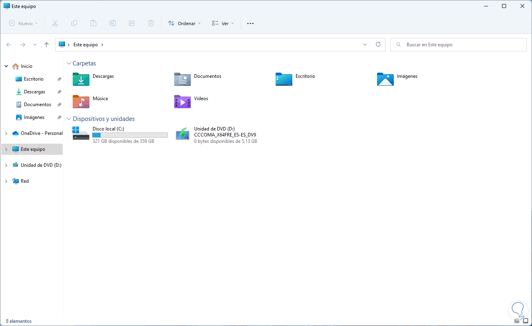Image resolution: width=532 pixels, height=326 pixels.
Task: Click the Paste clipboard icon
Action: (93, 24)
